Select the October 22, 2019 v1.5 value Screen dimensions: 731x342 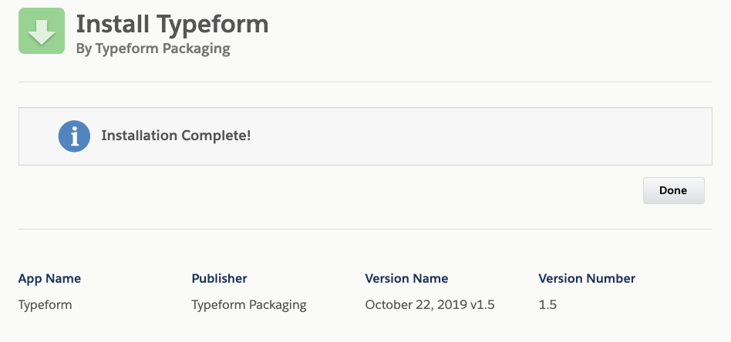(430, 305)
